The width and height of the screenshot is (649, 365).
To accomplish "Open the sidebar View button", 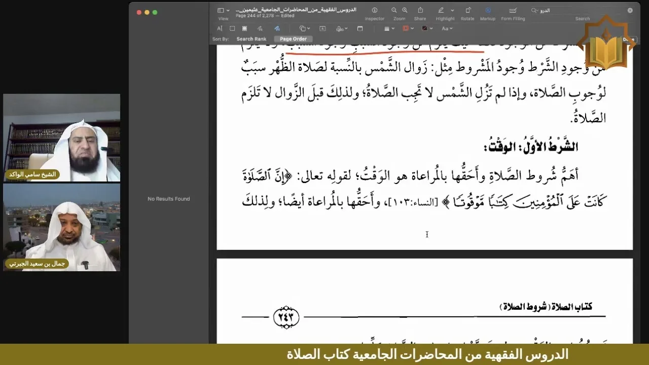I will coord(221,11).
